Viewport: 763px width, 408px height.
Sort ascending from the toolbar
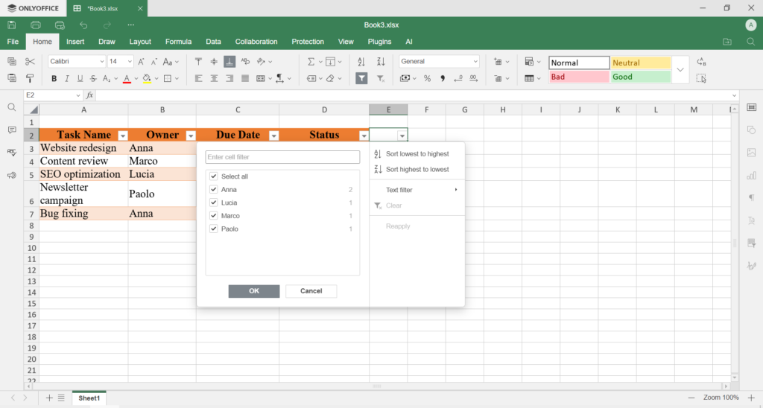(x=361, y=61)
